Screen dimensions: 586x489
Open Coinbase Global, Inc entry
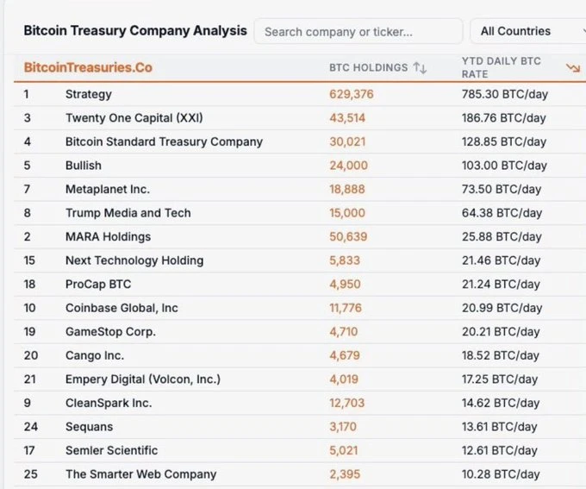[122, 308]
